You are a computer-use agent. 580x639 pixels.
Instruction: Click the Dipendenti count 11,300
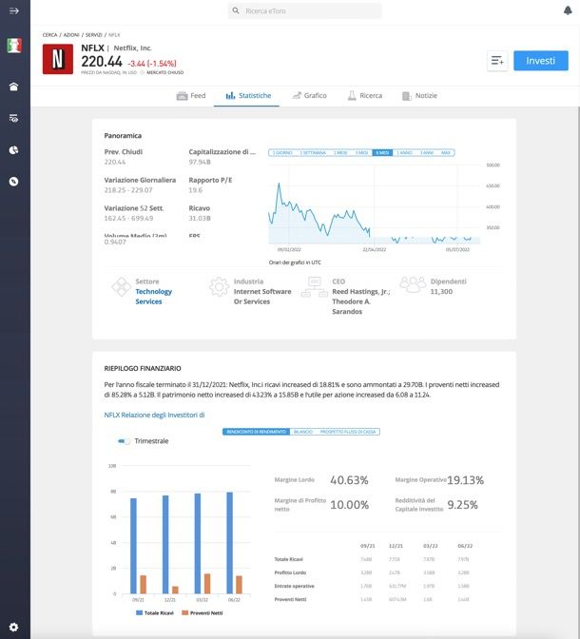coord(441,292)
